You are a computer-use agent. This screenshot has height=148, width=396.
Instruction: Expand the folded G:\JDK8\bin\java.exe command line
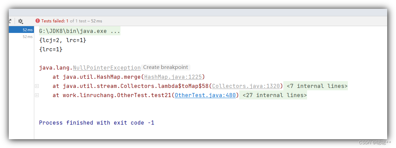coord(80,32)
